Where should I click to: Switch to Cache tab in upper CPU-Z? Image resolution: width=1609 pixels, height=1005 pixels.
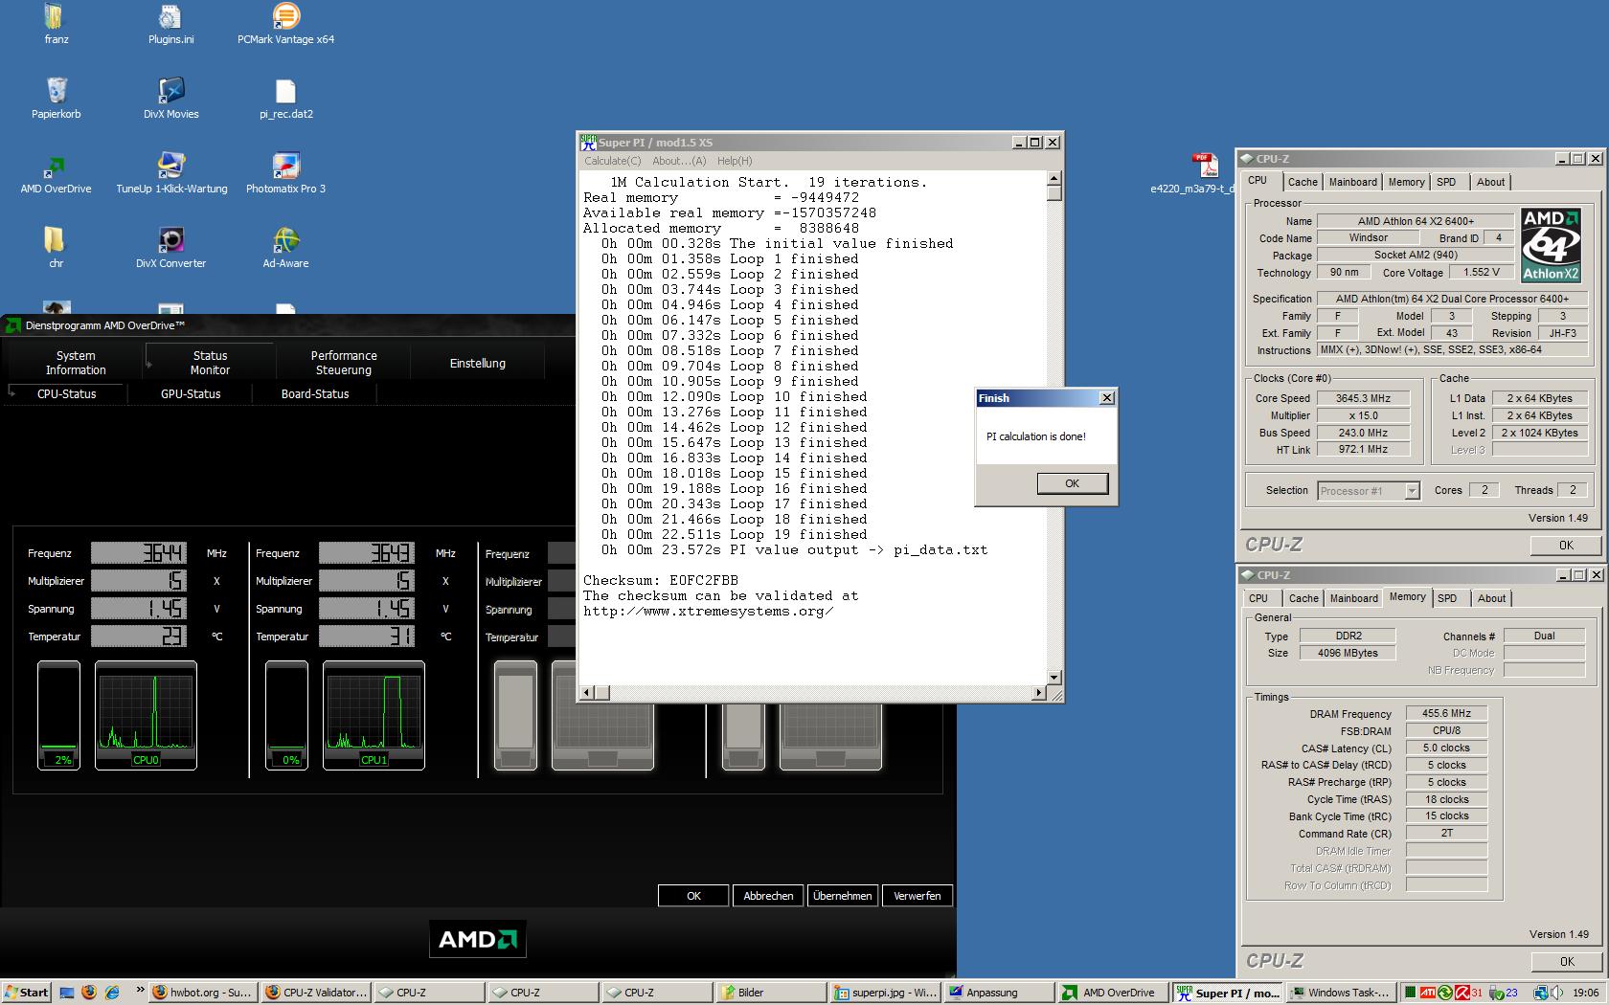[x=1303, y=182]
